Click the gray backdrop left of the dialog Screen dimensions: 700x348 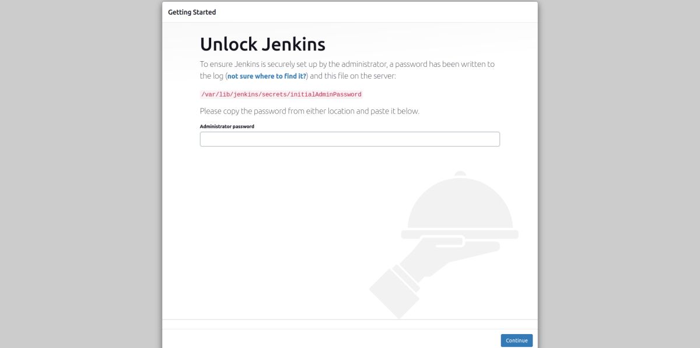pos(80,175)
